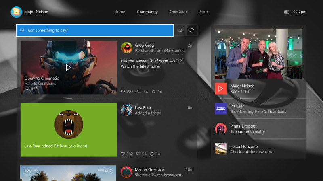Click the 2m timestamp on Grog Grog post
The image size is (323, 181).
(x=191, y=45)
